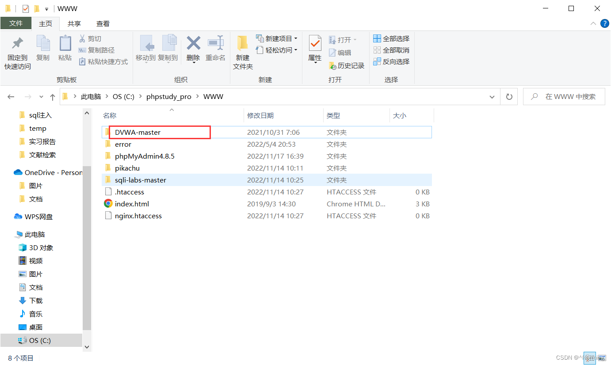
Task: Open the Copy to (复制到) menu
Action: pyautogui.click(x=168, y=49)
